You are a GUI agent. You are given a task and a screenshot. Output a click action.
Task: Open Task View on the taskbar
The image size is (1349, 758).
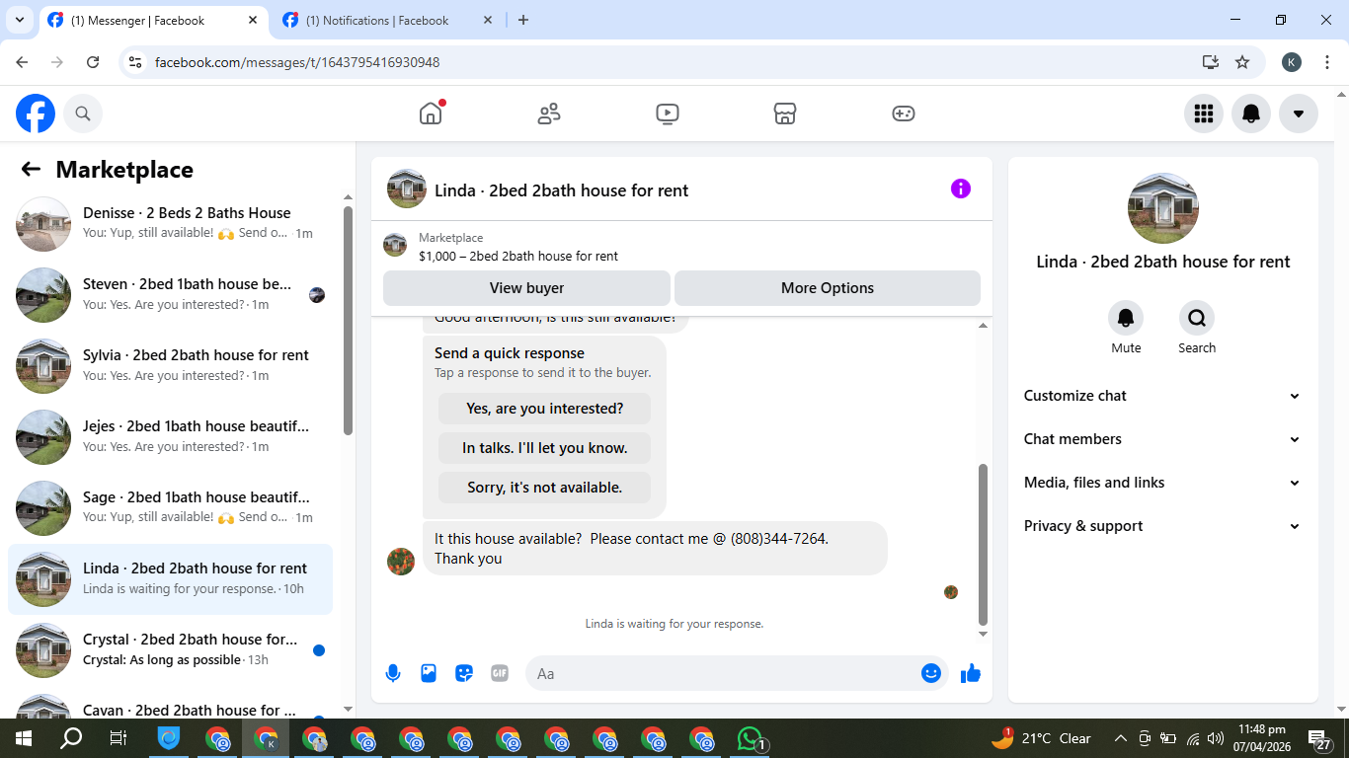point(119,738)
